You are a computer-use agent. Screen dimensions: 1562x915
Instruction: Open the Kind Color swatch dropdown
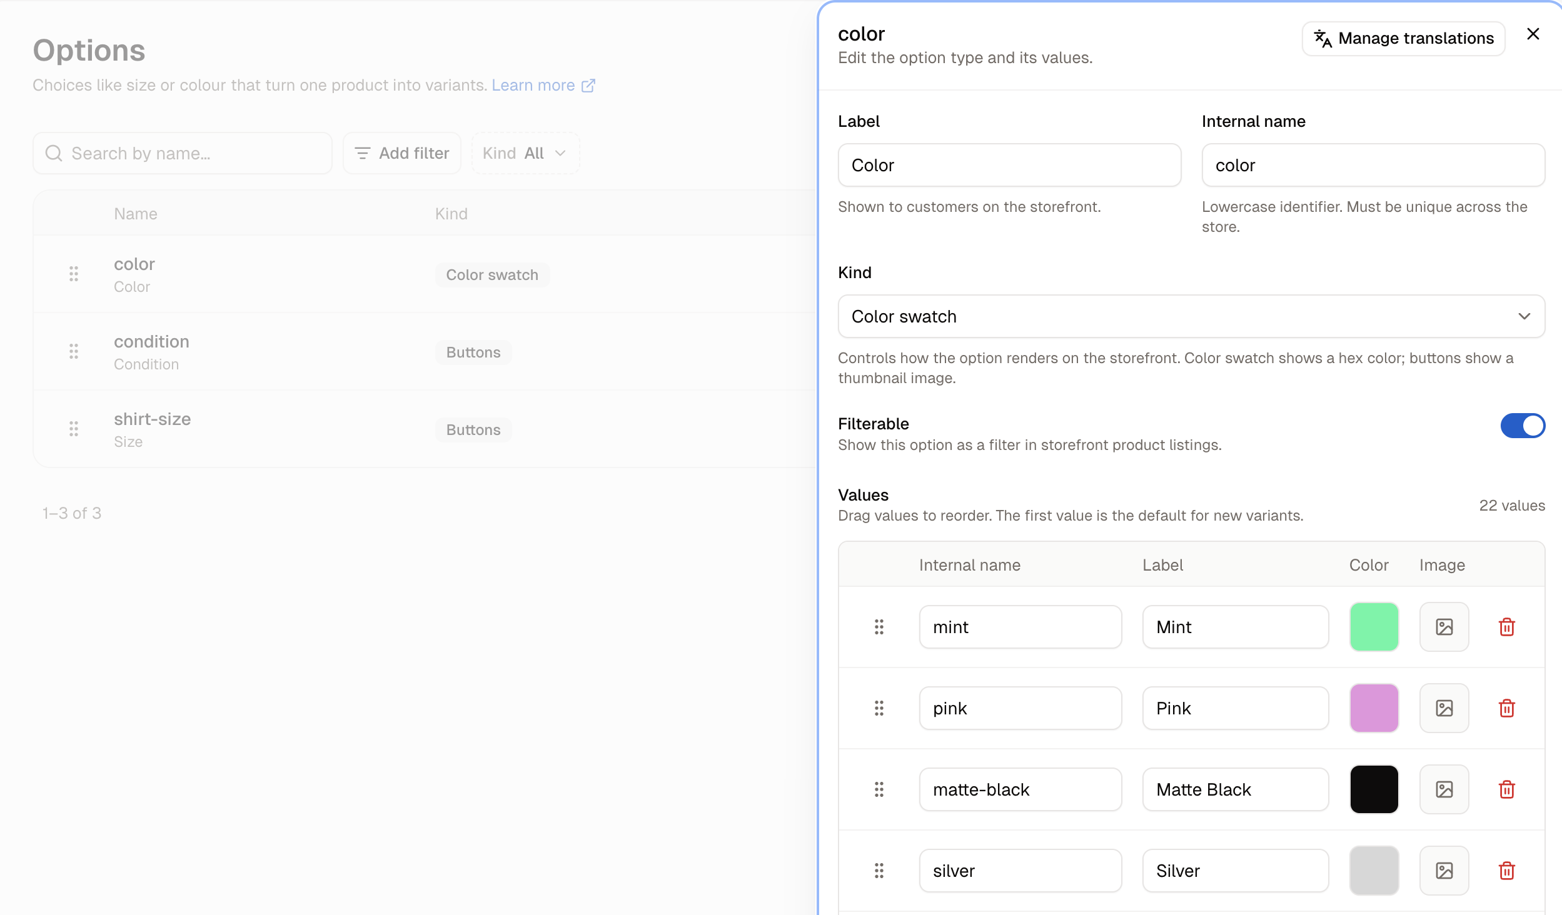1191,316
